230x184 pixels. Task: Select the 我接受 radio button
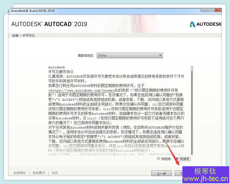(177, 159)
